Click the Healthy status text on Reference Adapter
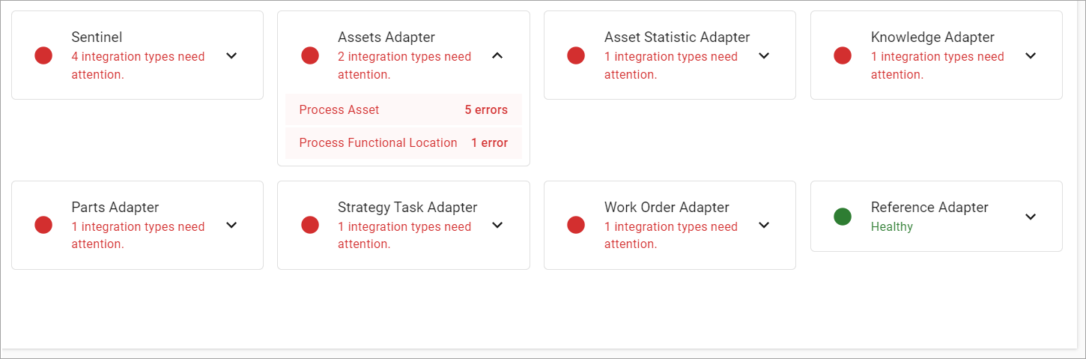This screenshot has width=1086, height=359. pos(891,226)
